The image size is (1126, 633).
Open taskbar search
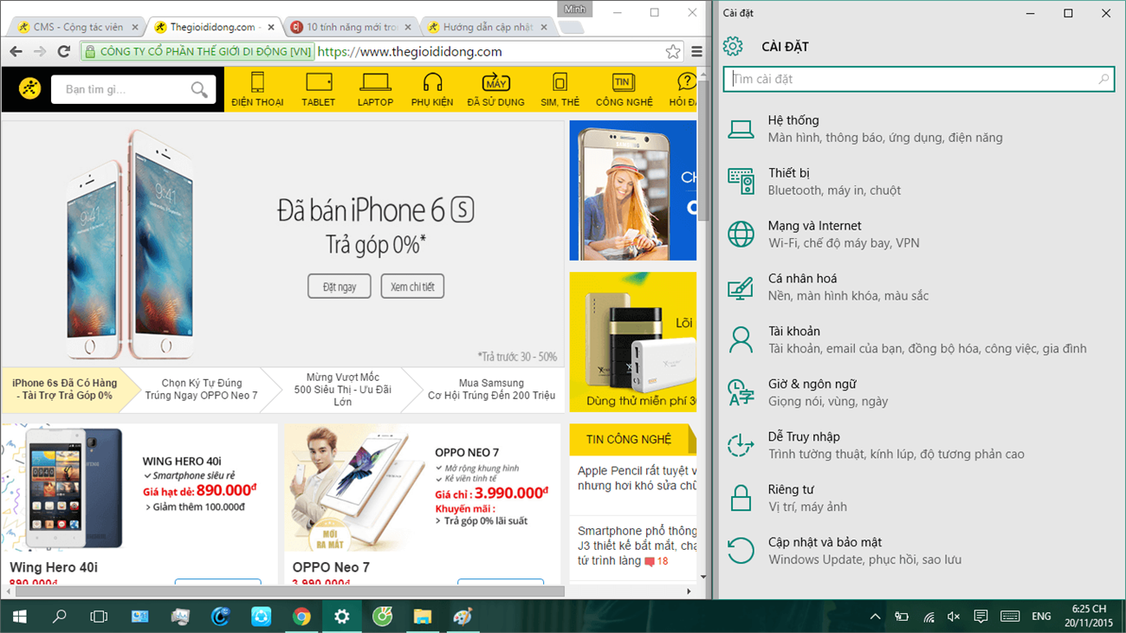(x=60, y=617)
